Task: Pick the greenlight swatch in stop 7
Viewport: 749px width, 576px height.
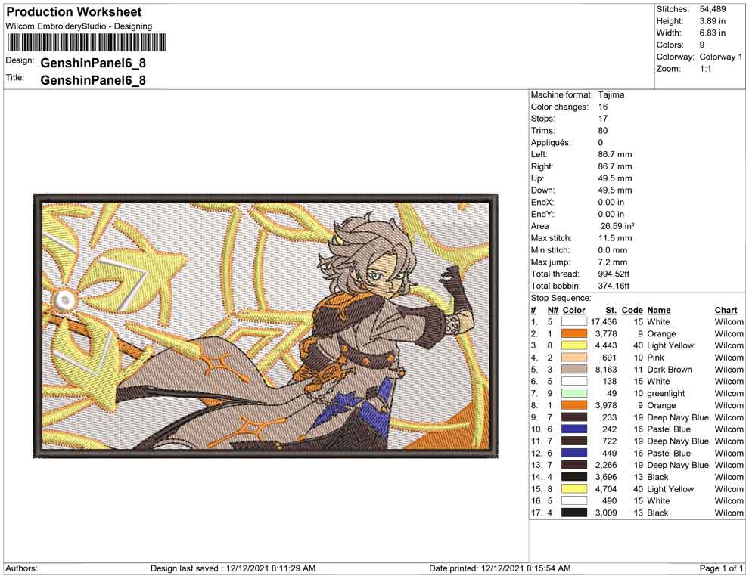Action: (x=574, y=394)
